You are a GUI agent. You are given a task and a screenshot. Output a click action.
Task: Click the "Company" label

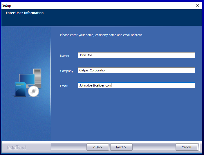tap(67, 71)
